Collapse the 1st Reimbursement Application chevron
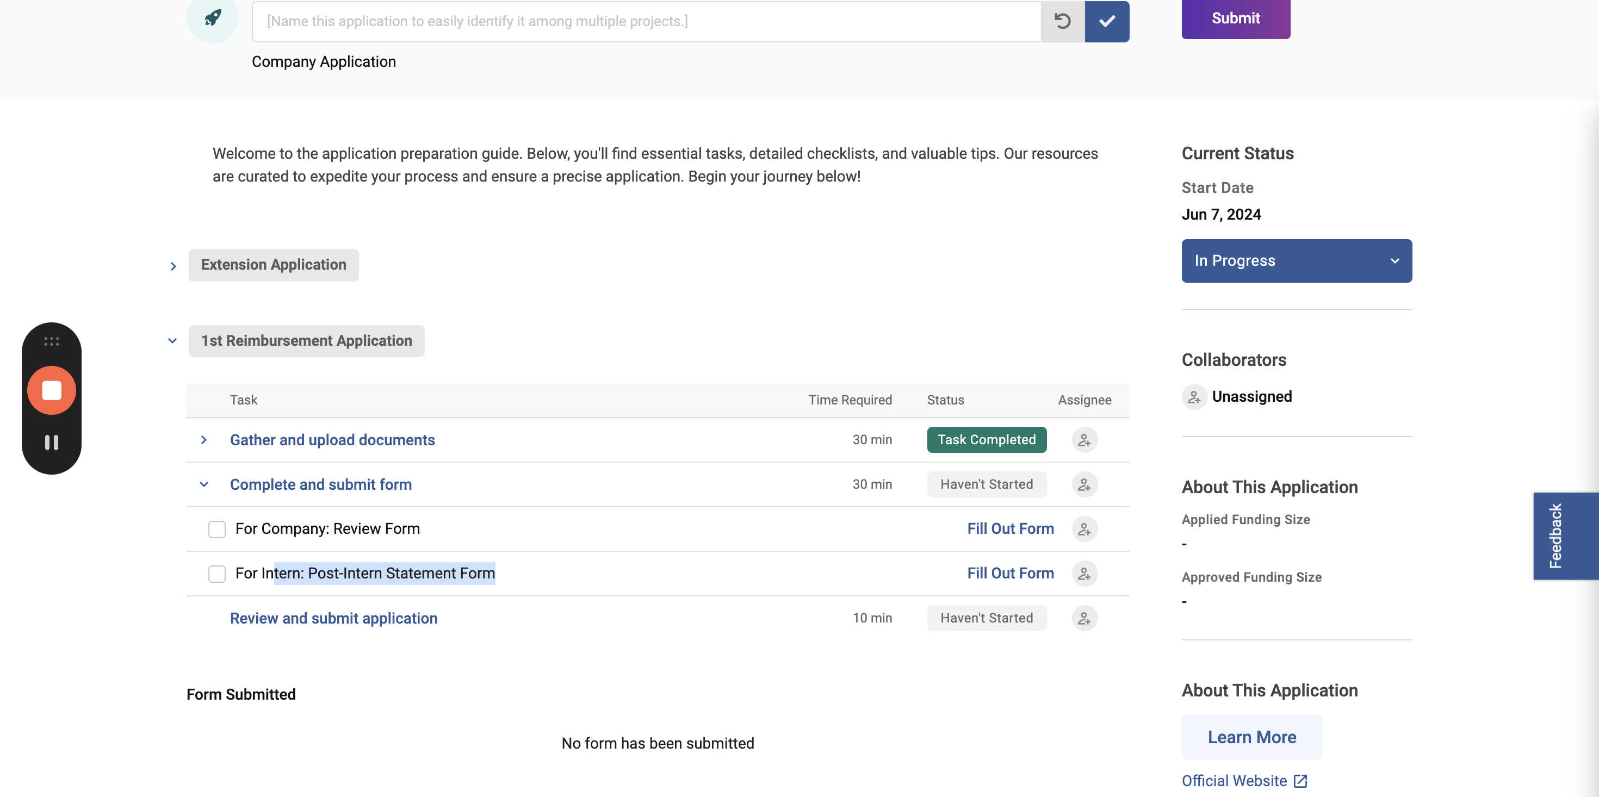The height and width of the screenshot is (797, 1599). (x=172, y=341)
